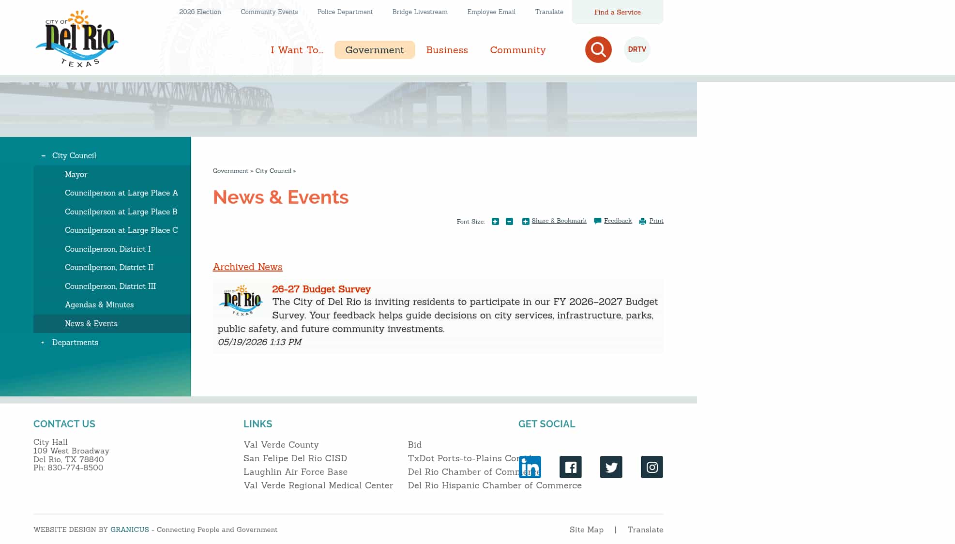Viewport: 955px width, 544px height.
Task: Open the I Want To... menu
Action: pos(297,50)
